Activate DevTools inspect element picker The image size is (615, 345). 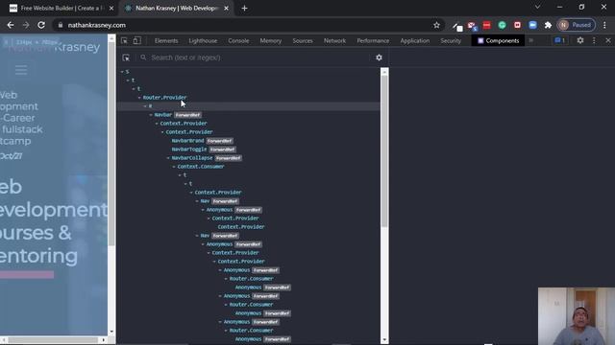[124, 40]
